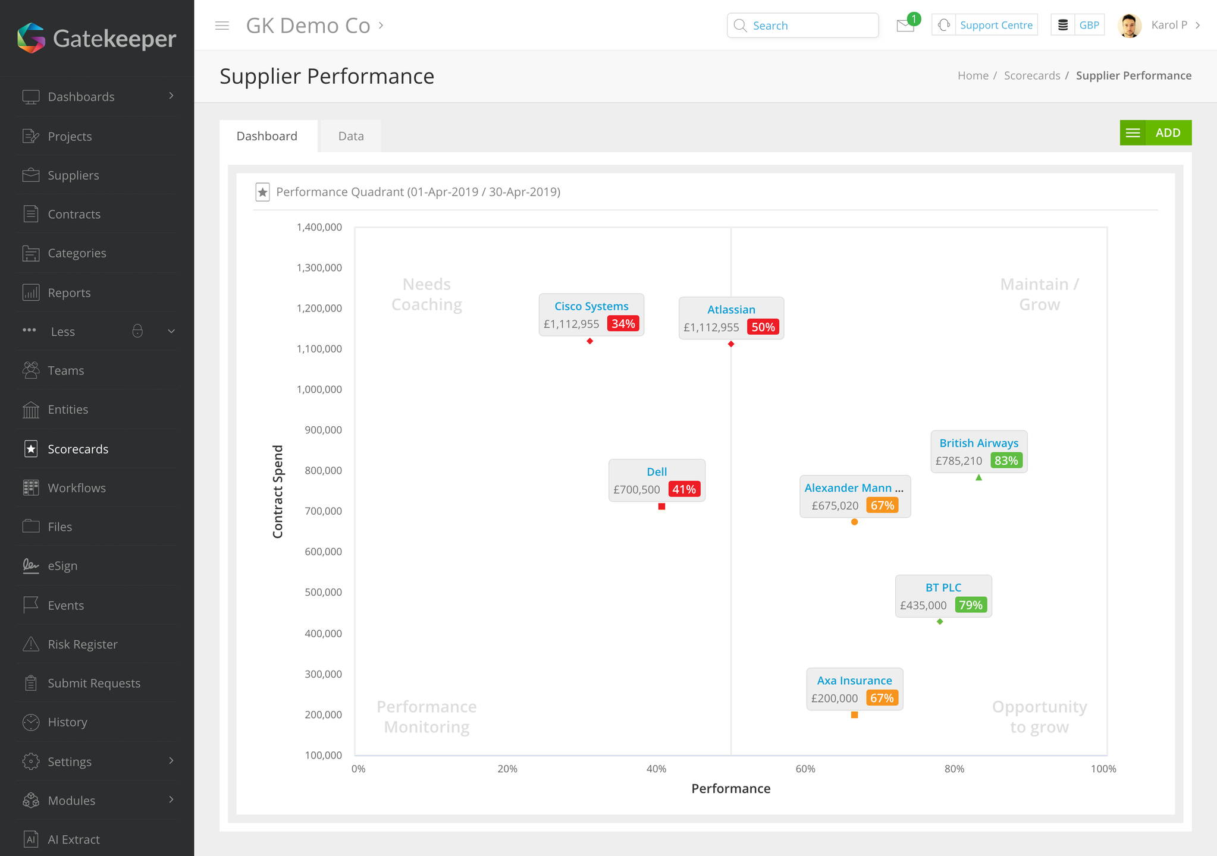
Task: Expand the Dashboards submenu chevron
Action: (x=171, y=96)
